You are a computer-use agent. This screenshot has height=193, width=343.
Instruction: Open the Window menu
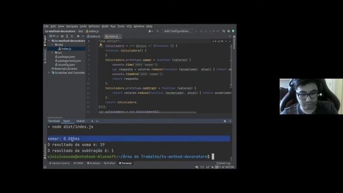point(139,26)
